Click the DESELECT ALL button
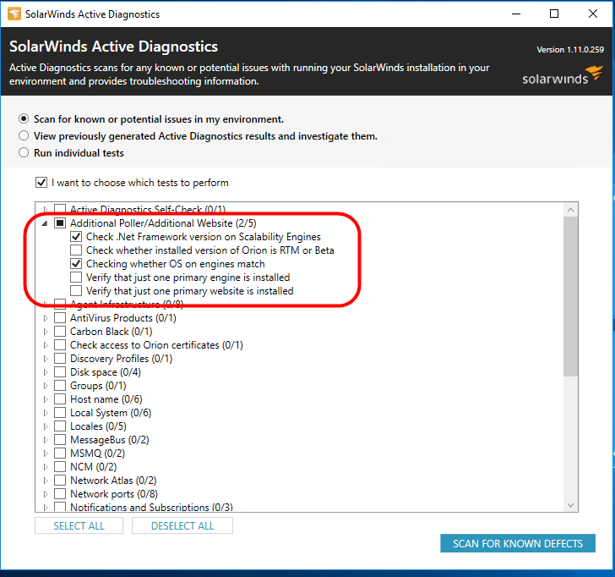615x577 pixels. (x=182, y=526)
